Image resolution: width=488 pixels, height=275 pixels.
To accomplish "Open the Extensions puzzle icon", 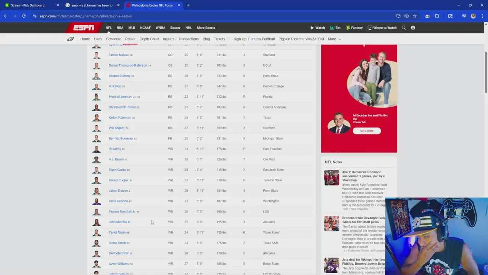I will 437,16.
